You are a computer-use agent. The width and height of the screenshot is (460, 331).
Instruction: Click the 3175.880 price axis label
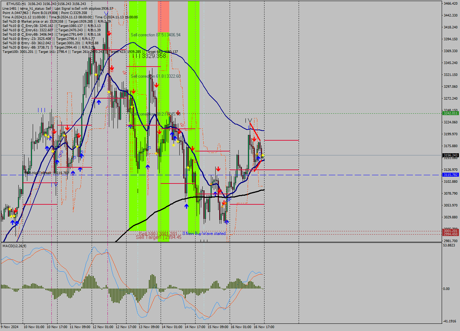click(450, 146)
